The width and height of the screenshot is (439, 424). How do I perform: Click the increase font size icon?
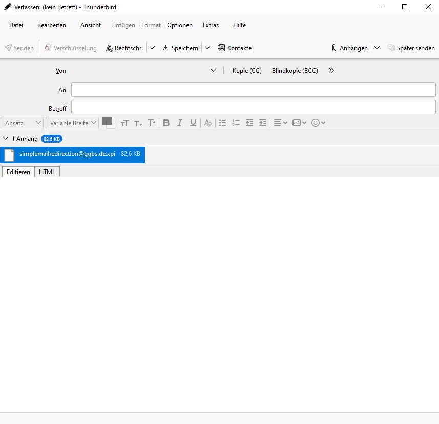[x=152, y=123]
